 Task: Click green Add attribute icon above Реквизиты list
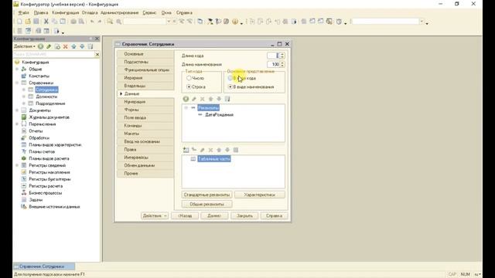pos(186,99)
